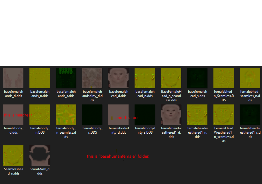Select the femaleheadweathered1_d.dds face thumbnail
Screen dimensions: 262x184
click(x=171, y=115)
